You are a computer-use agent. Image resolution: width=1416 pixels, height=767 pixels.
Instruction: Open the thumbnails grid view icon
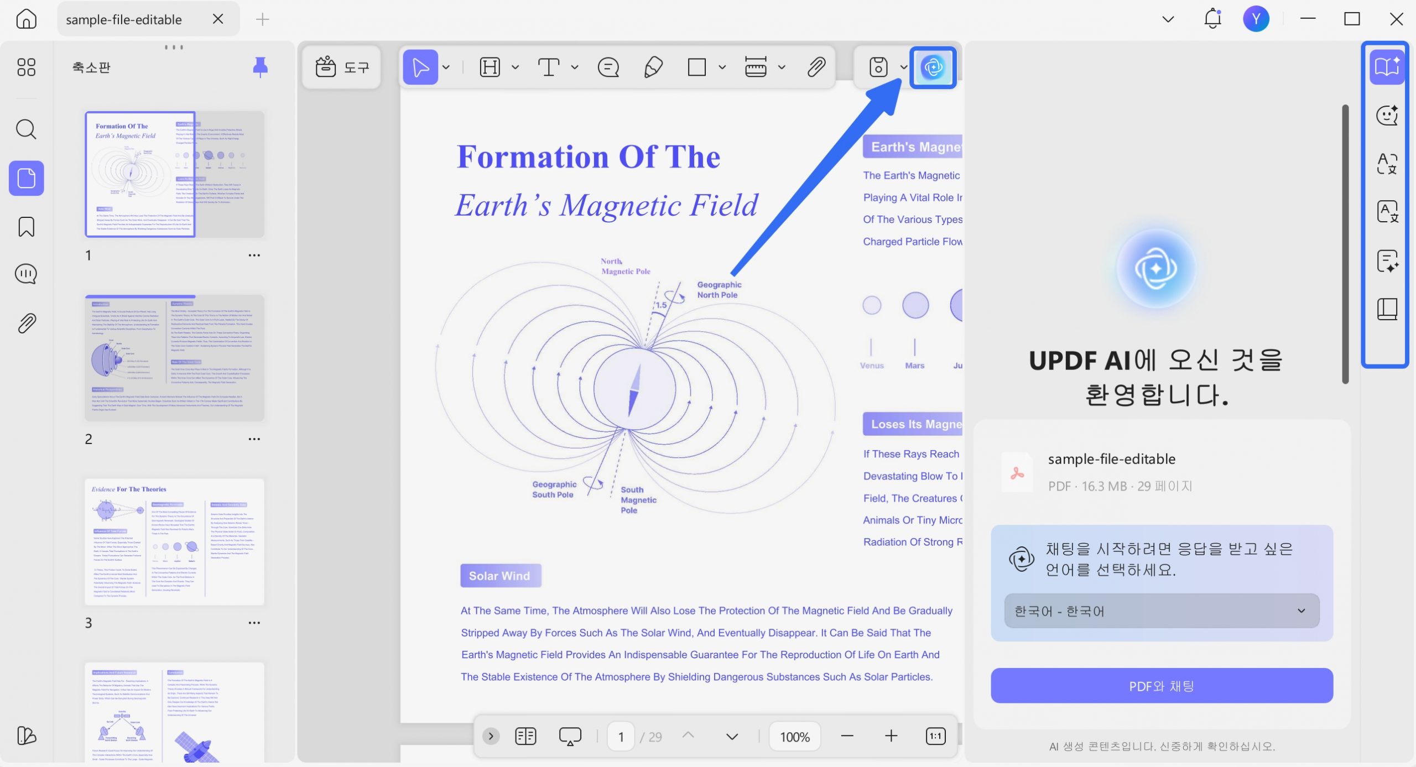point(26,67)
